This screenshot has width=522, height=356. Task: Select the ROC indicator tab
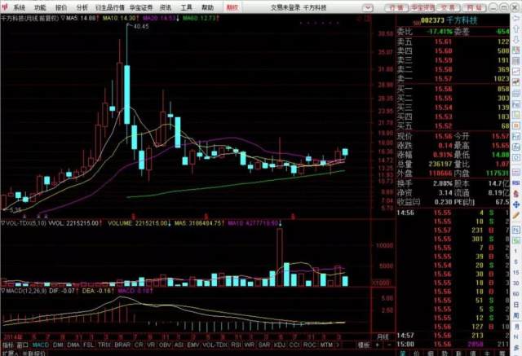coord(309,345)
